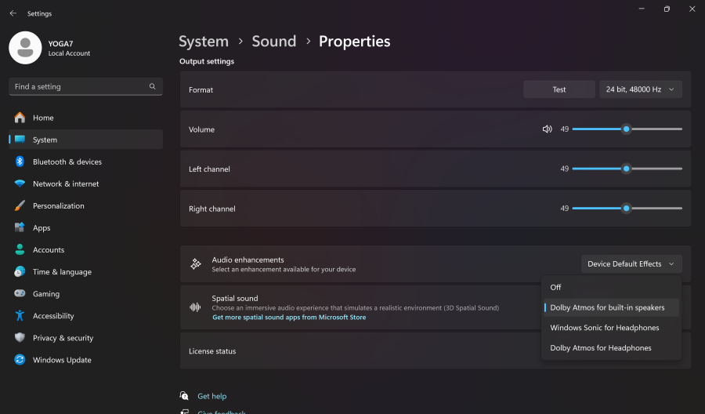705x414 pixels.
Task: Click the Windows Update icon
Action: click(20, 360)
